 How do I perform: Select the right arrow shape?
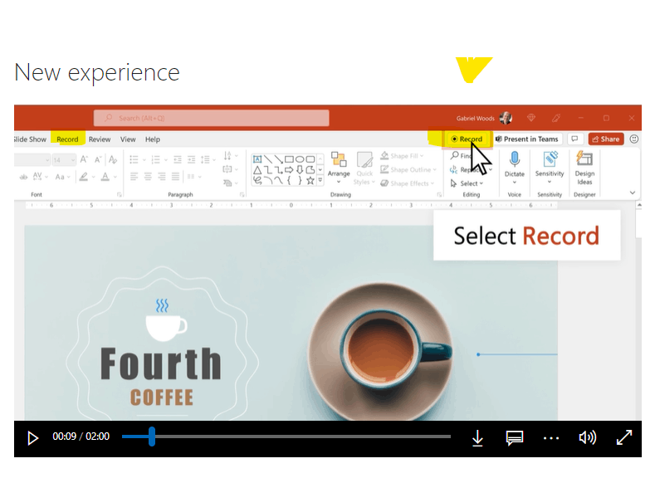tap(289, 170)
